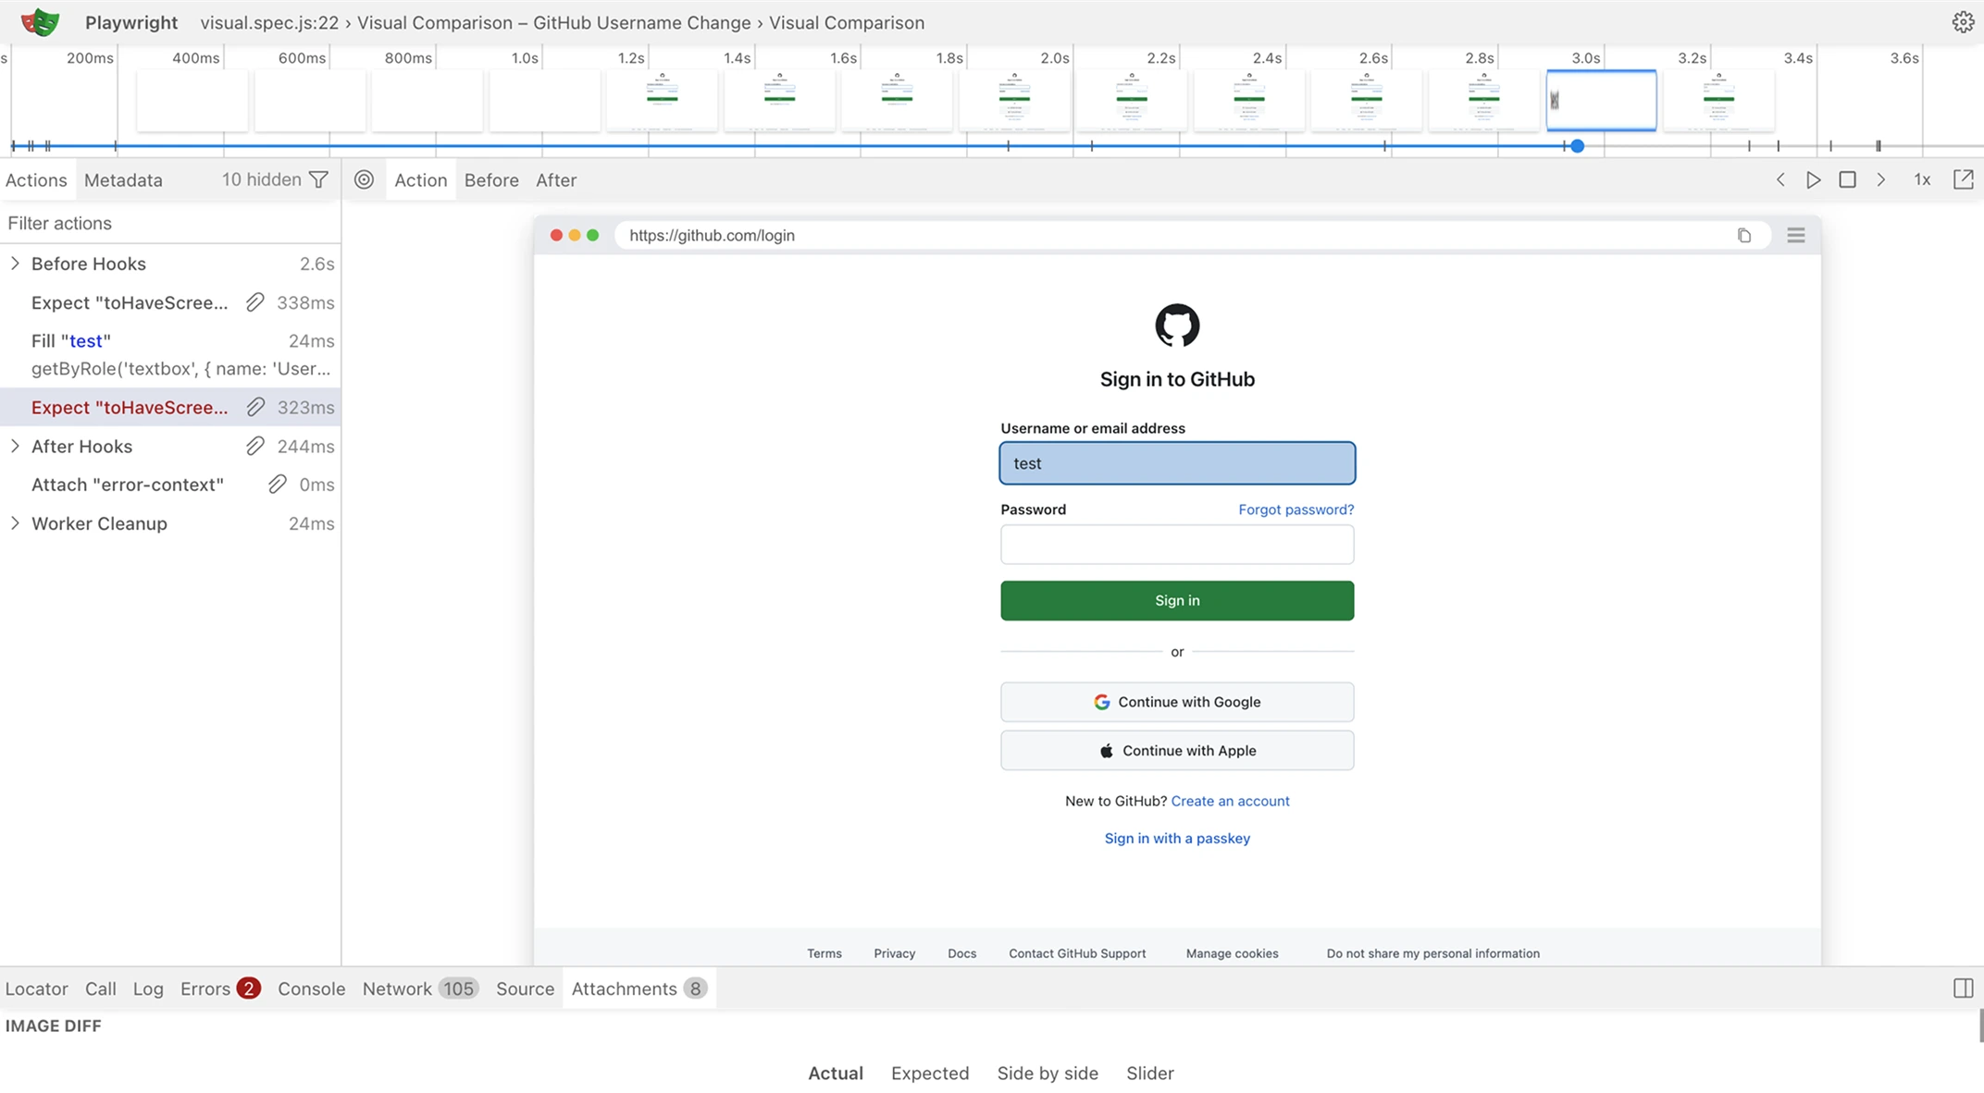Copy the page URL icon
1984x1093 pixels.
click(1744, 235)
